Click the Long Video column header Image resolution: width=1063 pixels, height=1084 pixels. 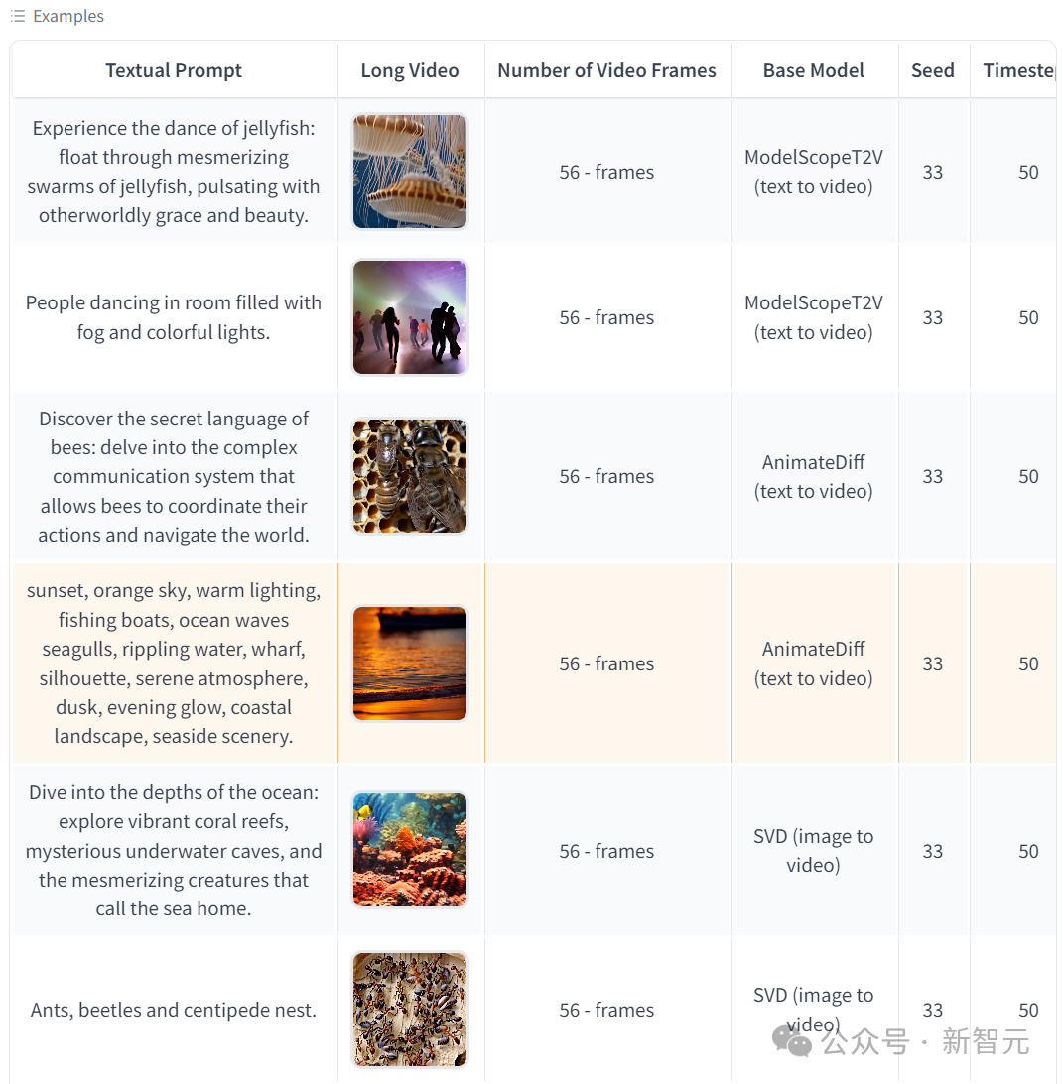(x=410, y=70)
